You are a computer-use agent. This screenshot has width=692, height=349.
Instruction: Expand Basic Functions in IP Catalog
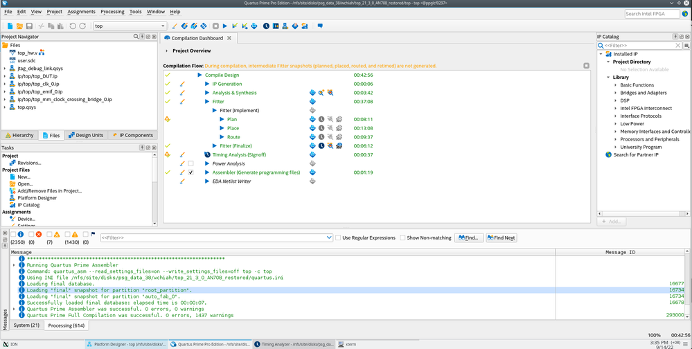tap(616, 85)
